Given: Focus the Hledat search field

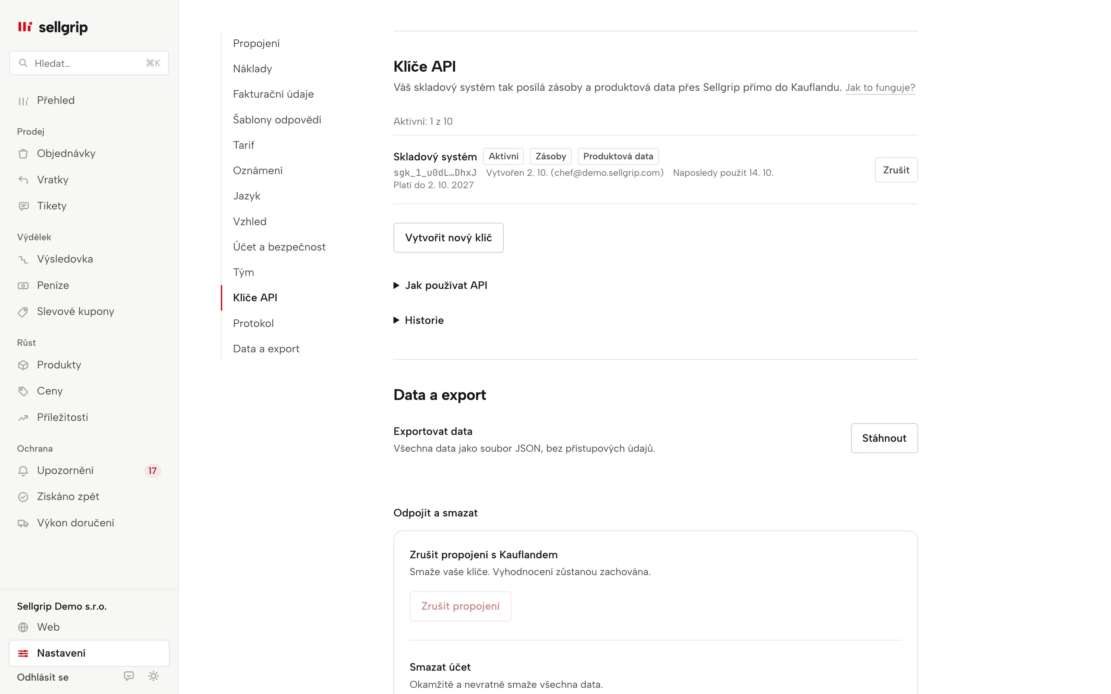Looking at the screenshot, I should (x=89, y=63).
